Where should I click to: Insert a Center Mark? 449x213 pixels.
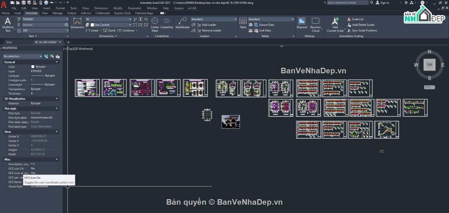pos(155,24)
